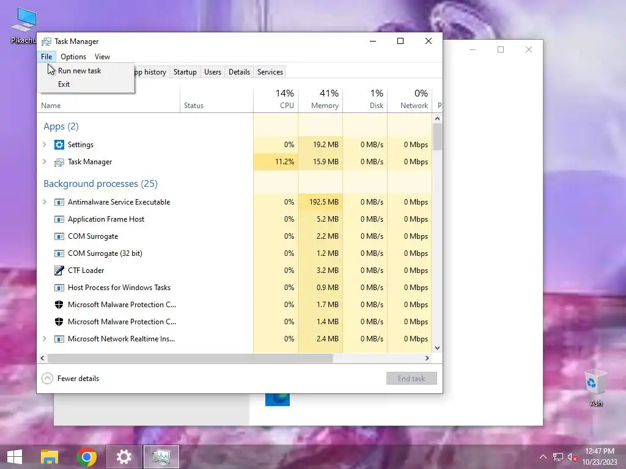Click the muted volume tray icon
The height and width of the screenshot is (469, 626).
coord(572,457)
